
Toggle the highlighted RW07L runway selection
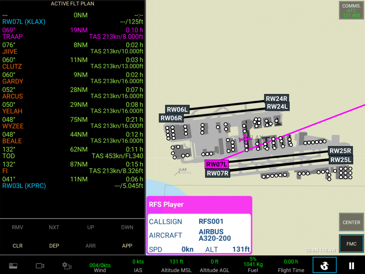[x=217, y=164]
